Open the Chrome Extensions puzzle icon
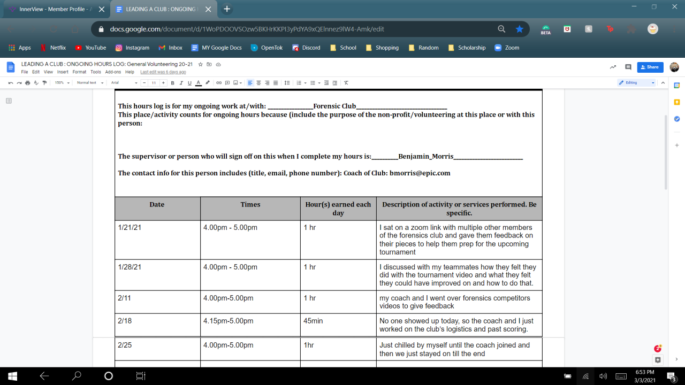The width and height of the screenshot is (685, 385). (631, 29)
